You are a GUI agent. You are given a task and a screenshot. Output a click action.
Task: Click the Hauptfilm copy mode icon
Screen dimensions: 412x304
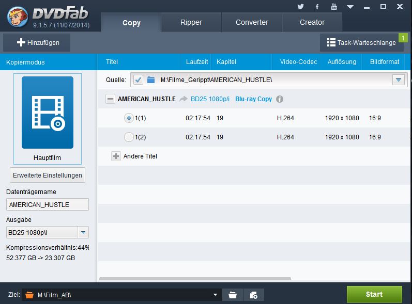47,113
